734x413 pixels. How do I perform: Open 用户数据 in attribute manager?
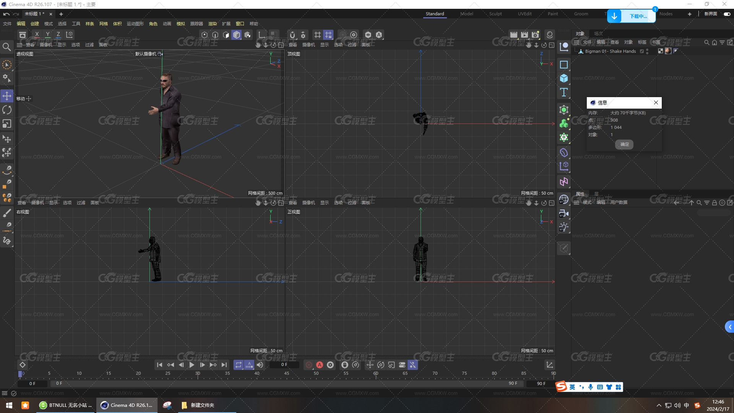coord(619,202)
